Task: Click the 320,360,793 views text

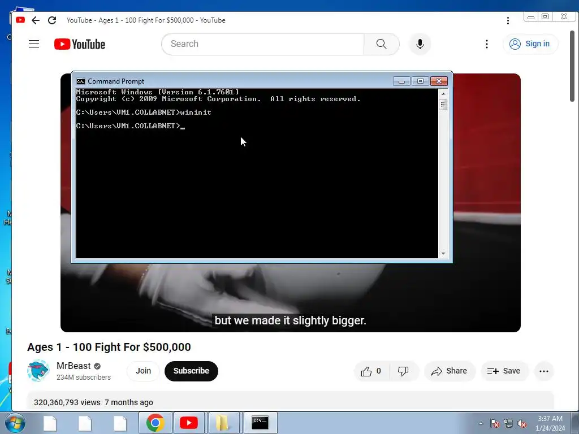Action: [x=67, y=402]
